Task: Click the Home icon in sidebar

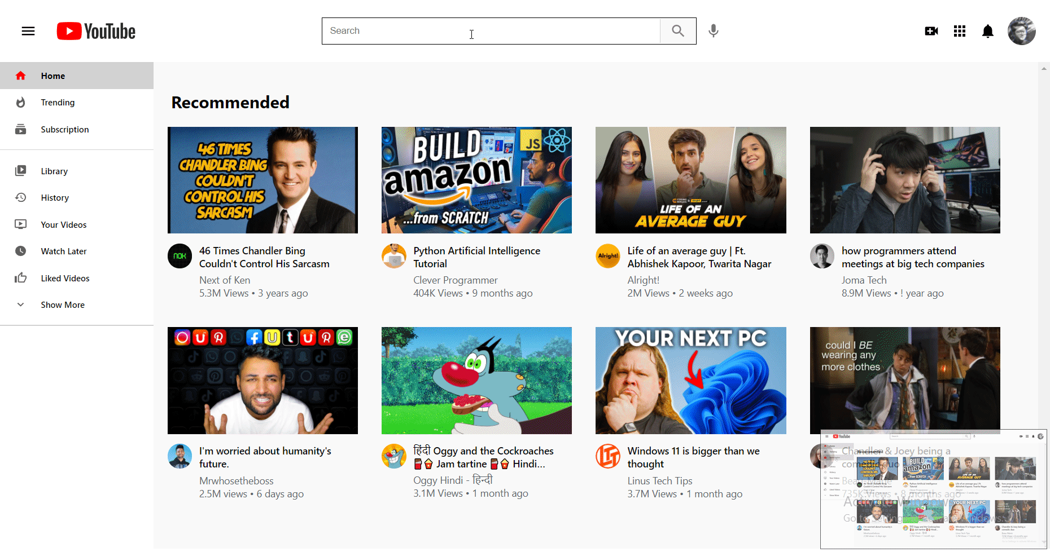Action: [21, 76]
